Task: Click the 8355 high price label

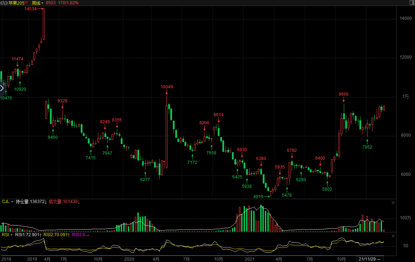Action: pos(117,120)
